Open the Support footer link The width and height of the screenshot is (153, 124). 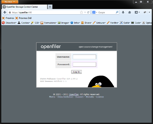click(x=79, y=97)
